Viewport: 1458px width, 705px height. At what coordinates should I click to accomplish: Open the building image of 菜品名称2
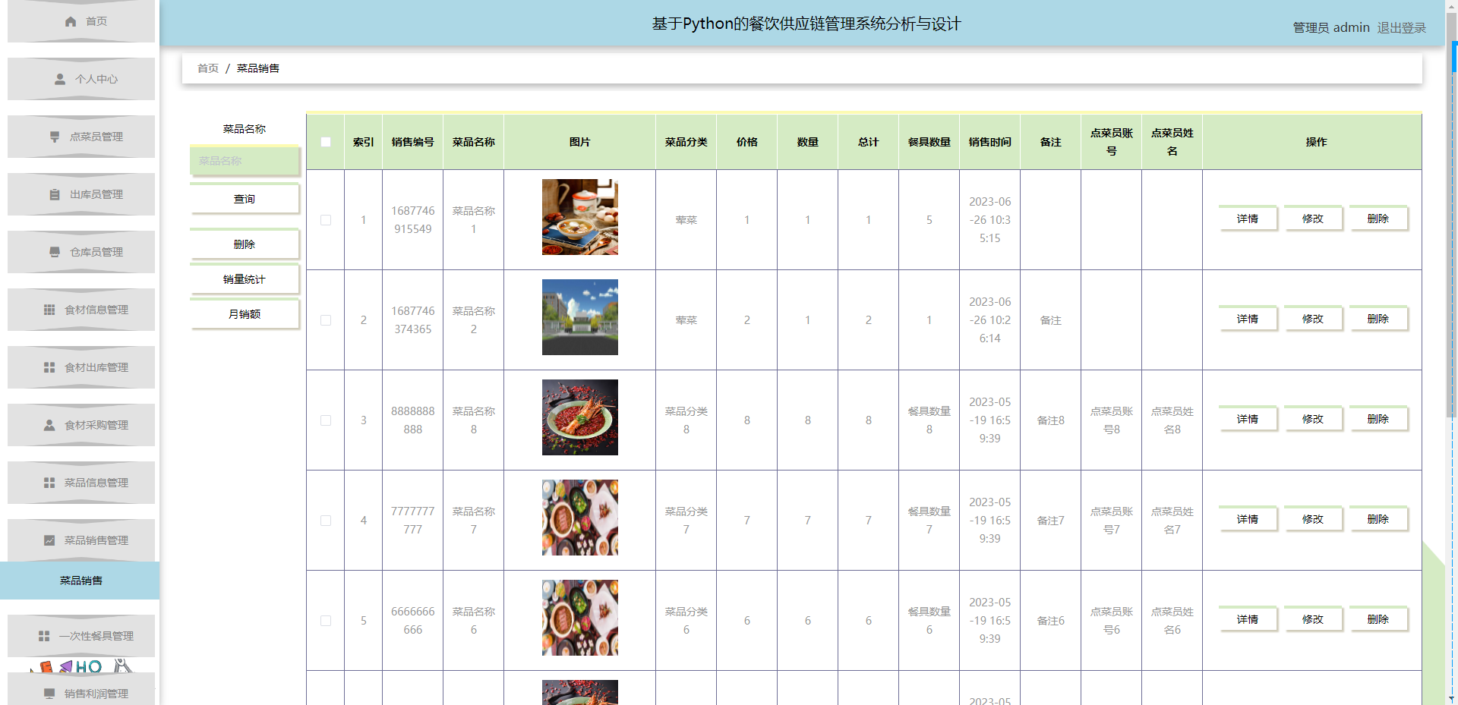[580, 317]
